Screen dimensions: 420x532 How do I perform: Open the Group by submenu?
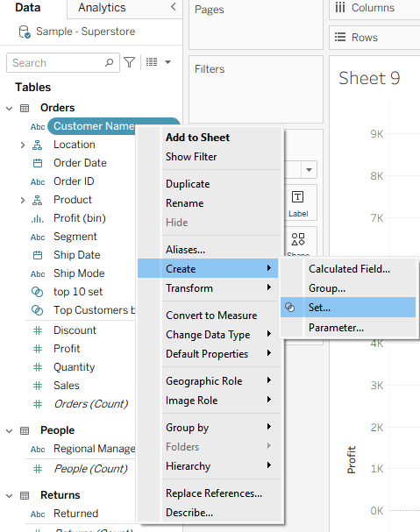[208, 428]
